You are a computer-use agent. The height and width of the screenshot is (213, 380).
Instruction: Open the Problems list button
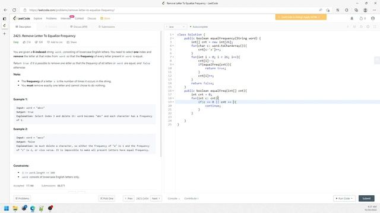[x=22, y=199]
